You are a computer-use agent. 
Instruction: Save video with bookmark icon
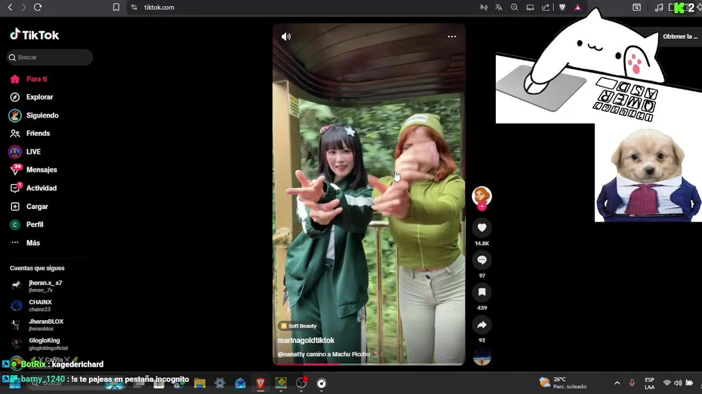pos(482,292)
